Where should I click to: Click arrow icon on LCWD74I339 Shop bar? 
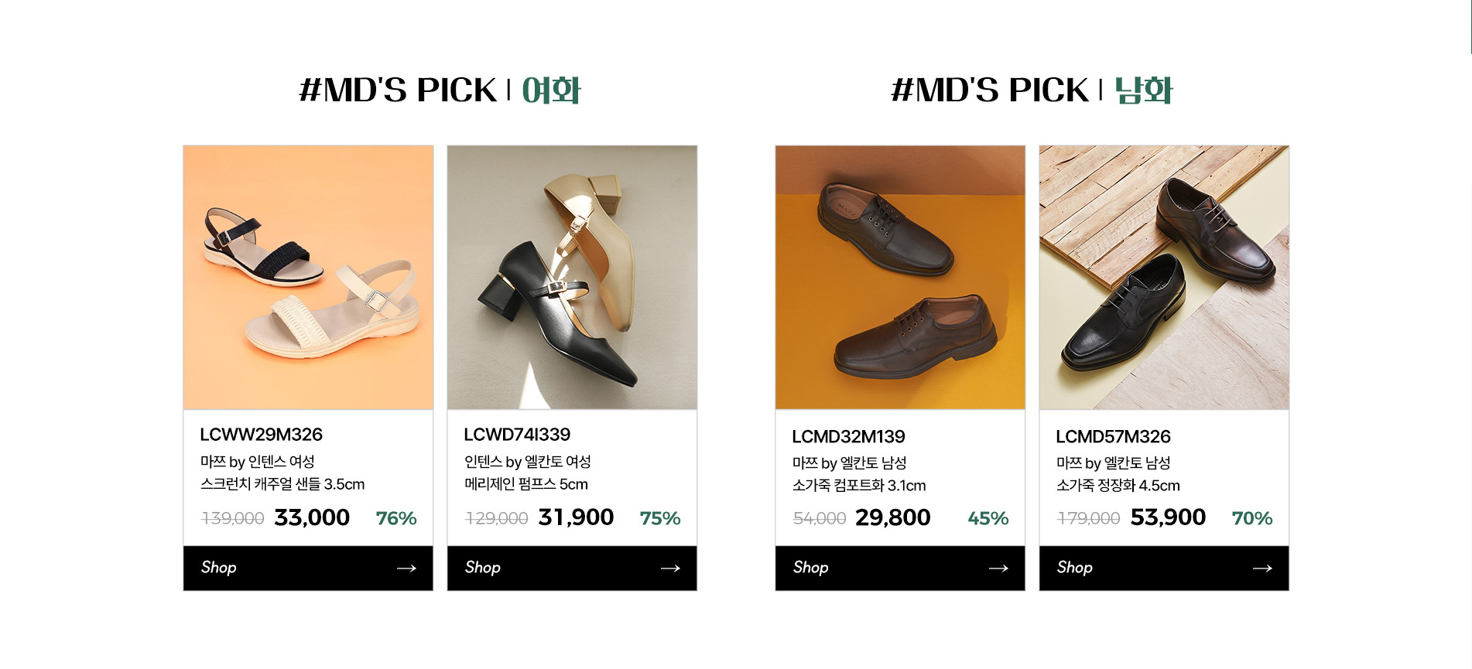[670, 568]
